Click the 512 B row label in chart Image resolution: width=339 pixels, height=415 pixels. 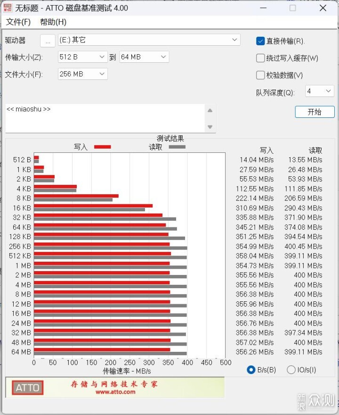pyautogui.click(x=22, y=160)
